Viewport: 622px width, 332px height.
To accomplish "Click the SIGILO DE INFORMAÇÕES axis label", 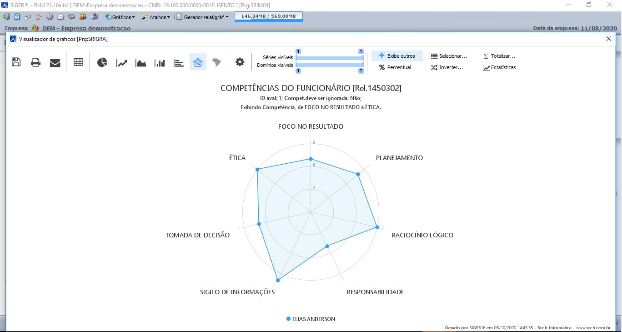I will tap(237, 292).
